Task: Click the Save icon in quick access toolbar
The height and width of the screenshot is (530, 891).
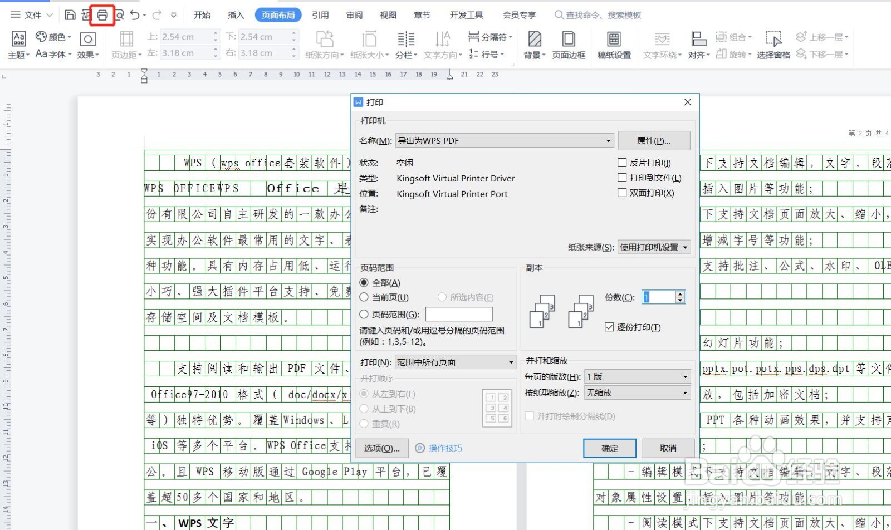Action: coord(70,15)
